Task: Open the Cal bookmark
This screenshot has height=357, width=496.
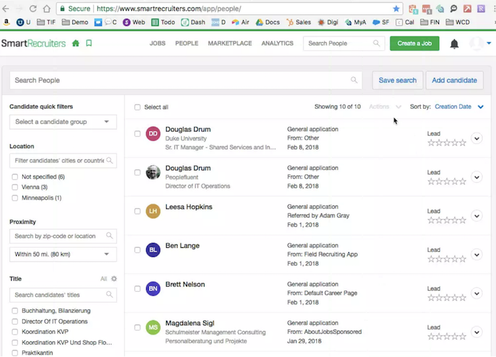Action: tap(405, 22)
